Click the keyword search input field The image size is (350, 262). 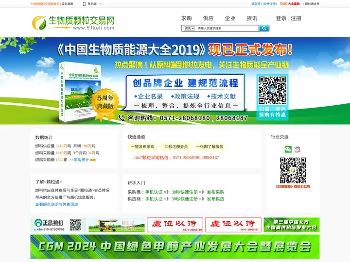coord(227,28)
